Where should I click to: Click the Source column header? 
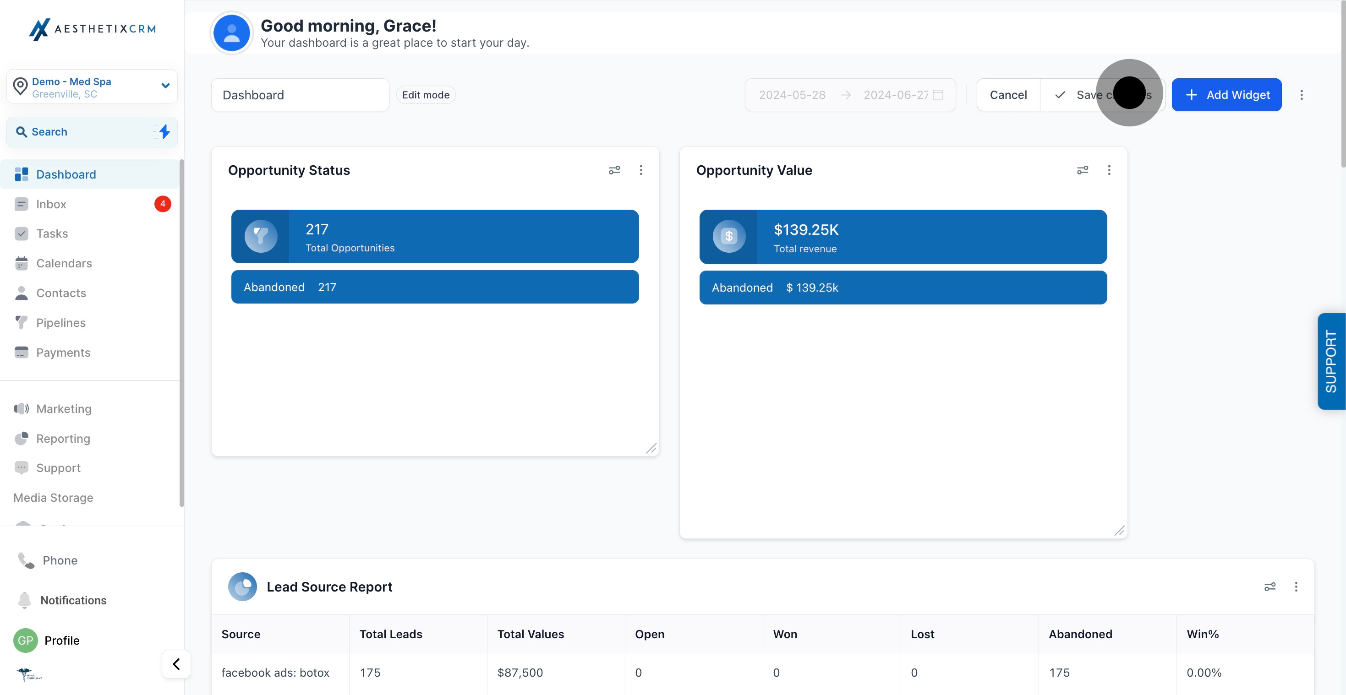click(x=280, y=634)
